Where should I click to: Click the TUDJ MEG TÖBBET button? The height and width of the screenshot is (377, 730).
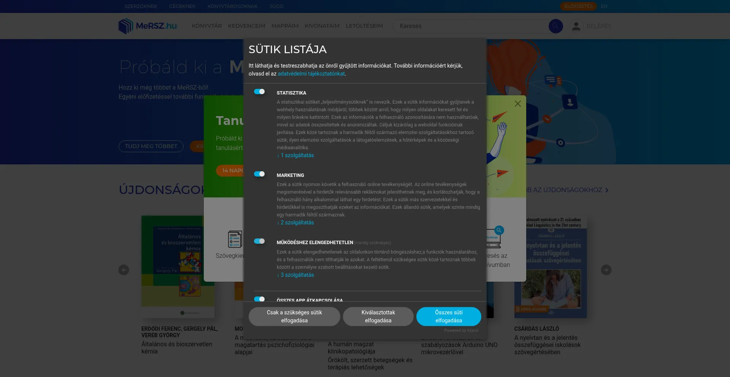coord(151,146)
